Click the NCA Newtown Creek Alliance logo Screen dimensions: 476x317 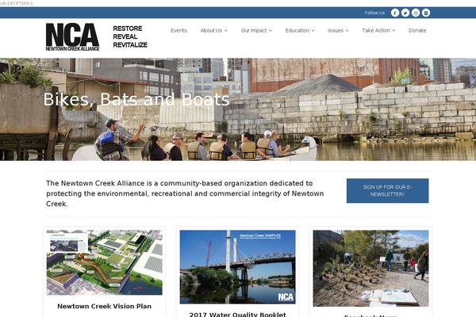coord(72,36)
